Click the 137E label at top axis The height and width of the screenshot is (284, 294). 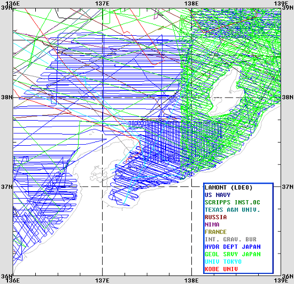(103, 3)
